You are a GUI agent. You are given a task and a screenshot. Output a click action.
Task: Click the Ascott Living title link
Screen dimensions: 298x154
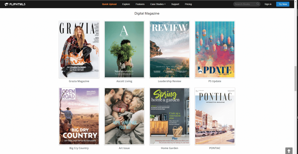tap(124, 81)
